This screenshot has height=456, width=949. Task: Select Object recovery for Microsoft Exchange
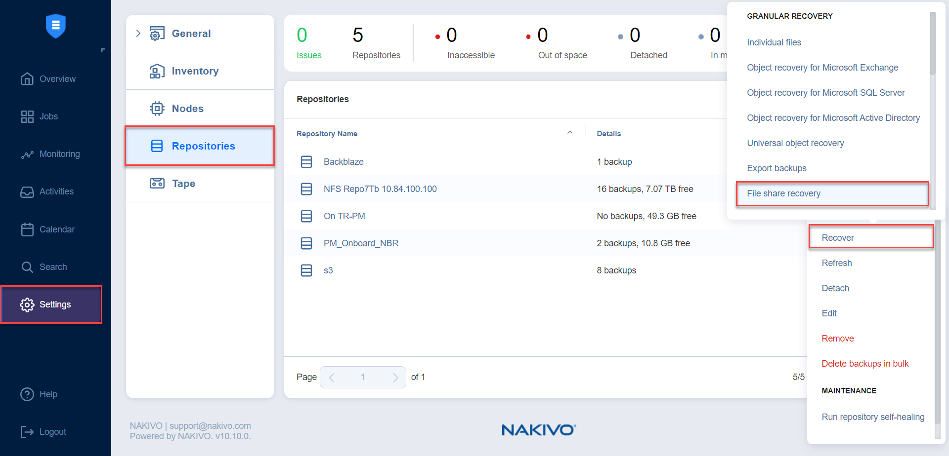pyautogui.click(x=822, y=68)
